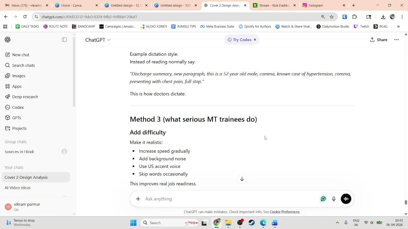The image size is (408, 229).
Task: Open Codex from the sidebar
Action: pyautogui.click(x=18, y=107)
